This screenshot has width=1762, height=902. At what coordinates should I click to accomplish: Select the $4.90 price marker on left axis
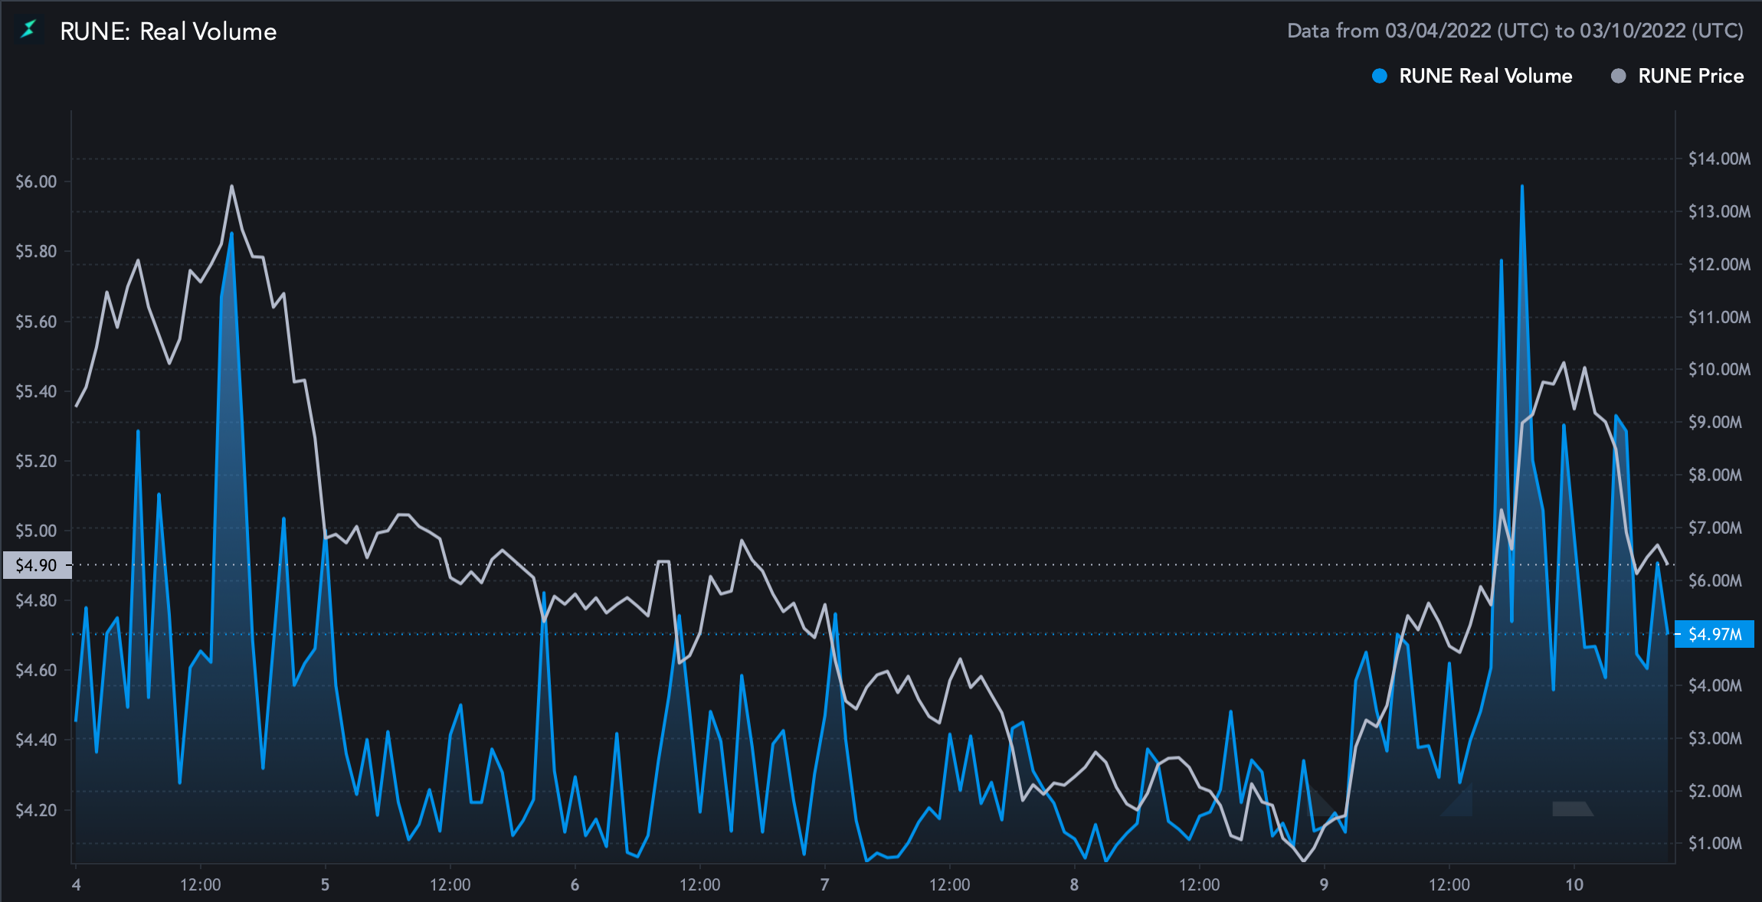pyautogui.click(x=37, y=565)
